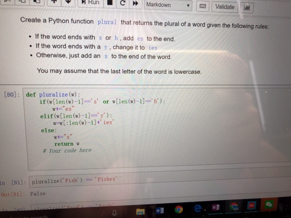This screenshot has width=291, height=218.
Task: Click the '# Your code here' comment
Action: point(67,150)
